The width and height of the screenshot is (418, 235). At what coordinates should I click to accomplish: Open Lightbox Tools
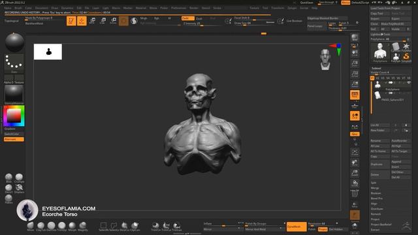tap(391, 35)
